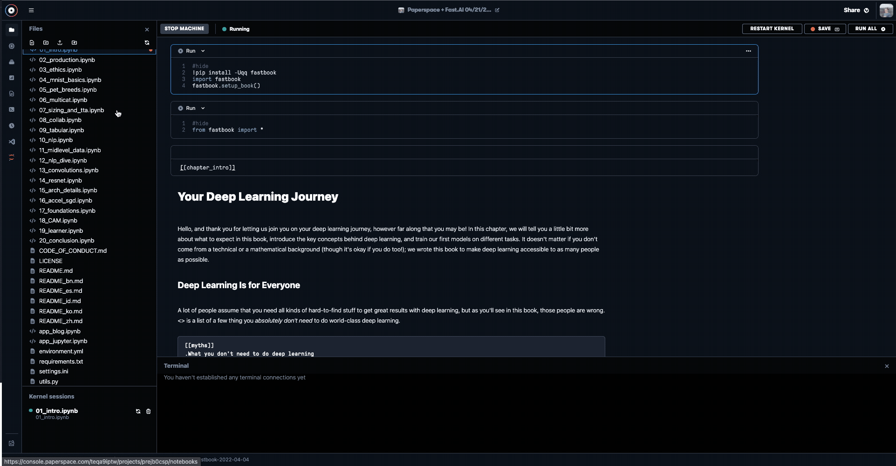Image resolution: width=896 pixels, height=466 pixels.
Task: Open the LICENSE file
Action: tap(51, 261)
